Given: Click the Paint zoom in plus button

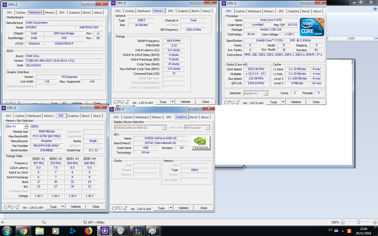Looking at the screenshot, I should (375, 222).
